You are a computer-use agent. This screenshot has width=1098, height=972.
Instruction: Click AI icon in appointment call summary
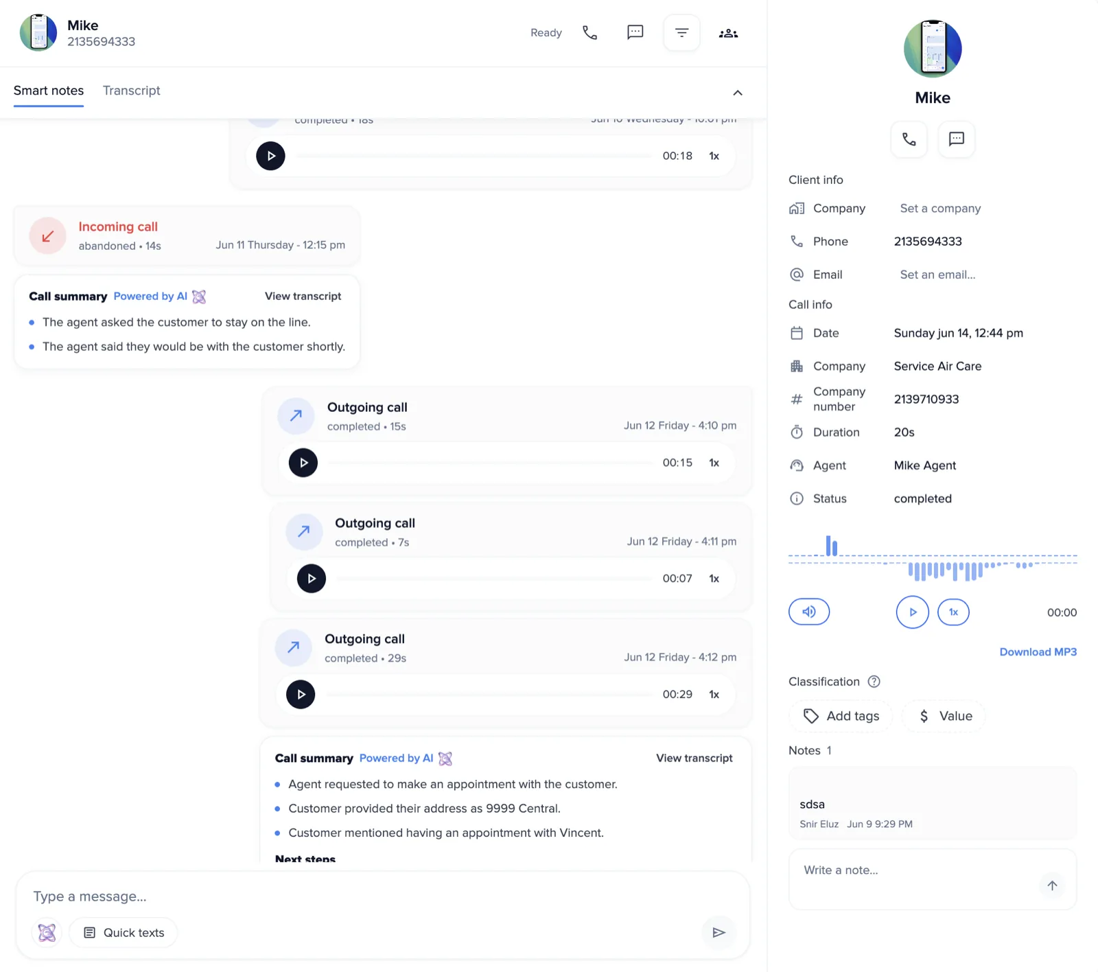tap(445, 759)
